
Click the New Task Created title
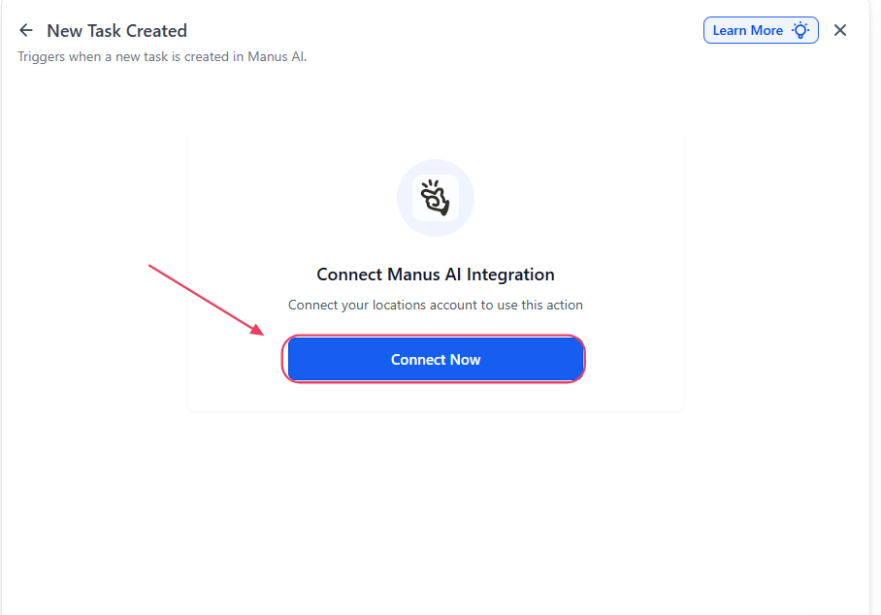click(116, 30)
